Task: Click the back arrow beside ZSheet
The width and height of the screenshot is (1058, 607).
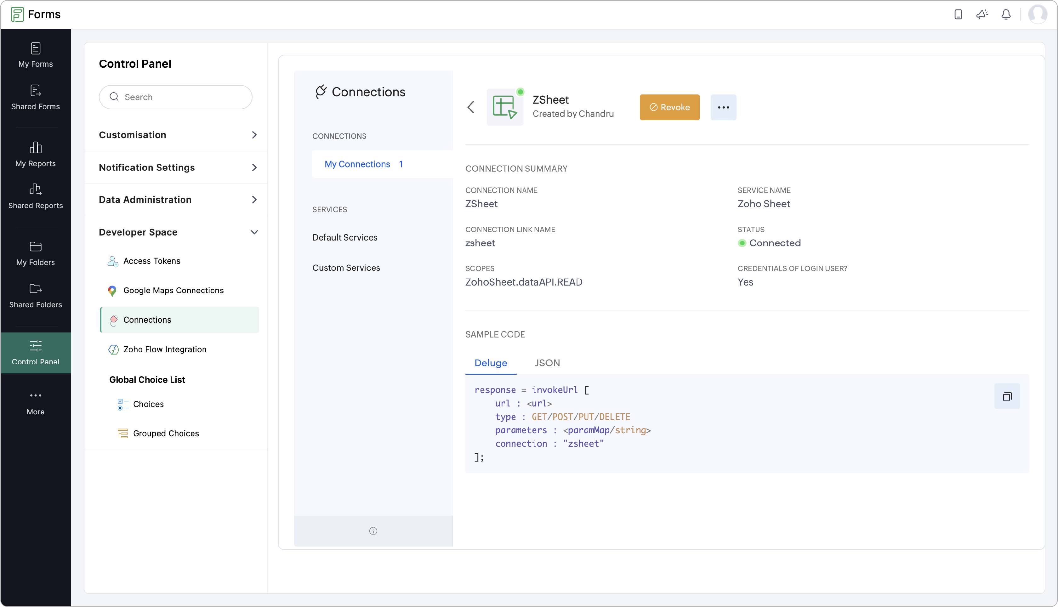Action: (x=471, y=107)
